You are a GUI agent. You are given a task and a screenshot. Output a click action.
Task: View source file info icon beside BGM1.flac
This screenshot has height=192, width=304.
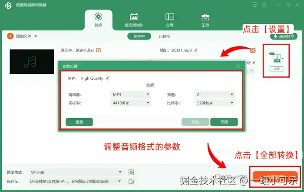[99, 50]
